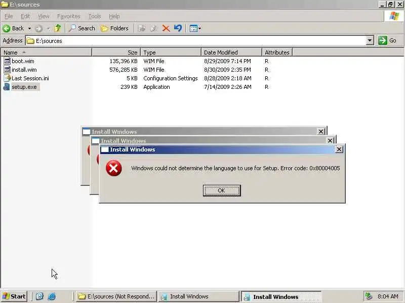Image resolution: width=405 pixels, height=303 pixels.
Task: Sort by Date Modified column header
Action: coord(231,53)
